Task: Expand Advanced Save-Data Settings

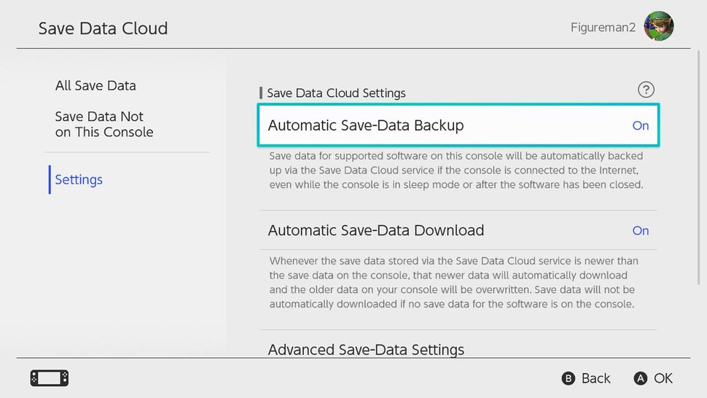Action: (366, 350)
